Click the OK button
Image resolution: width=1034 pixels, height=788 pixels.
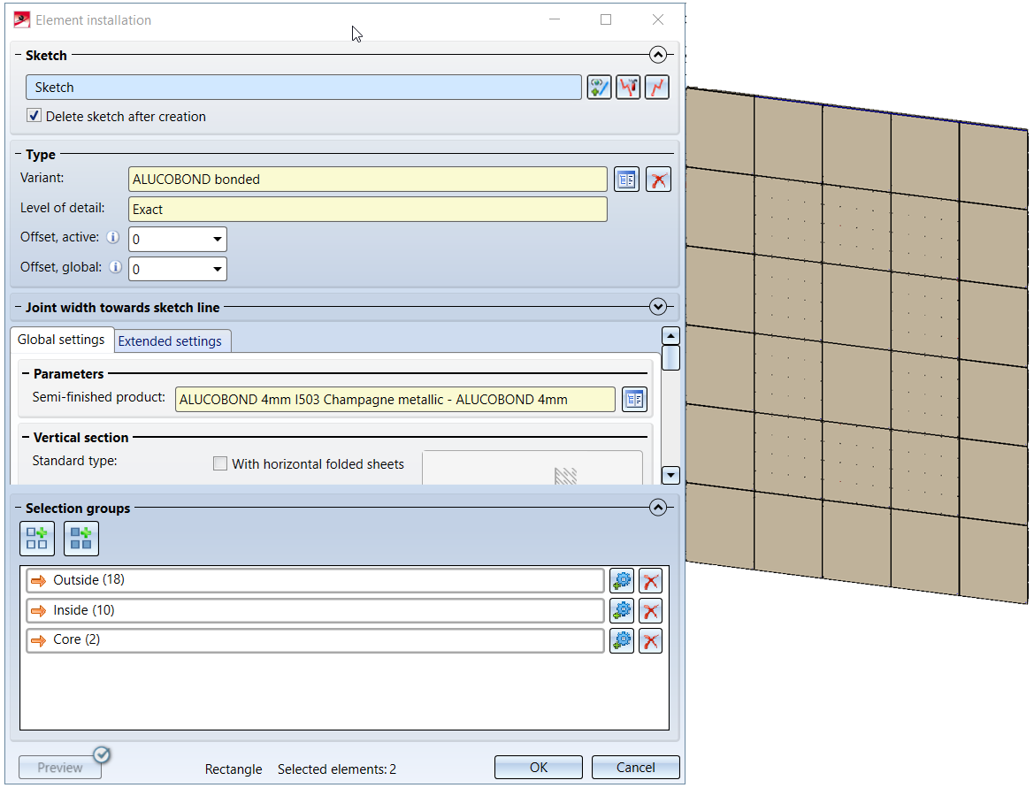(538, 767)
